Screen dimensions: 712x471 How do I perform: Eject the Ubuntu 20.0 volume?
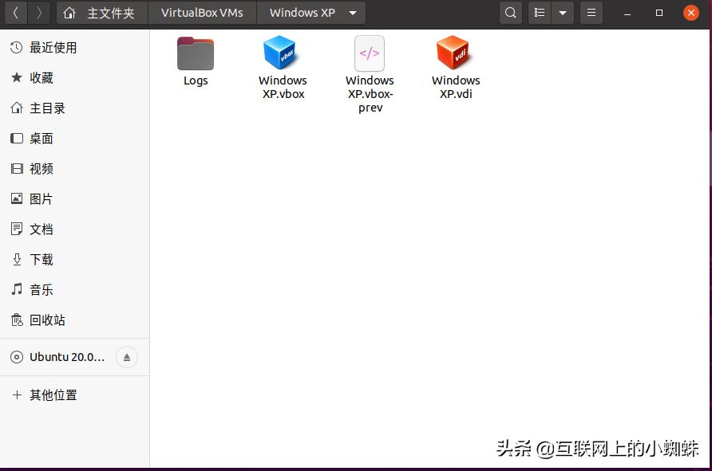(127, 357)
